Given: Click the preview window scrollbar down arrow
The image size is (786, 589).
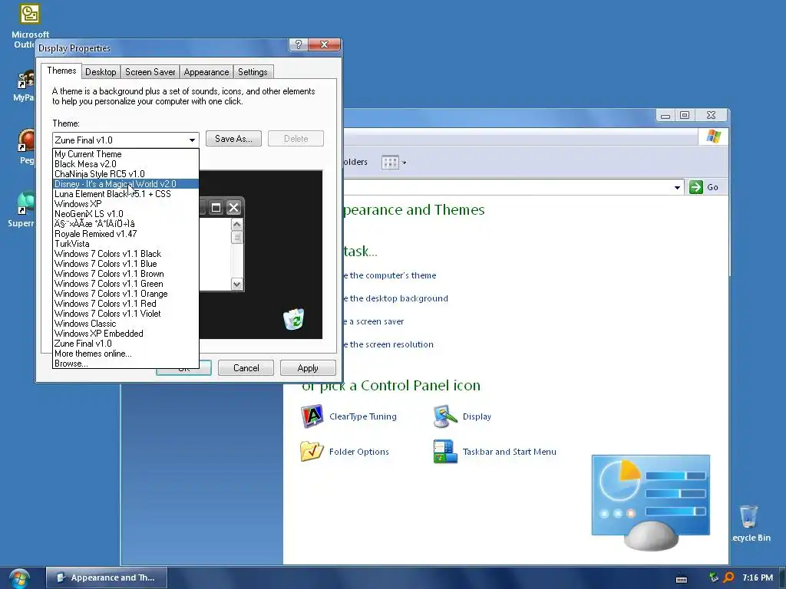Looking at the screenshot, I should tap(237, 285).
